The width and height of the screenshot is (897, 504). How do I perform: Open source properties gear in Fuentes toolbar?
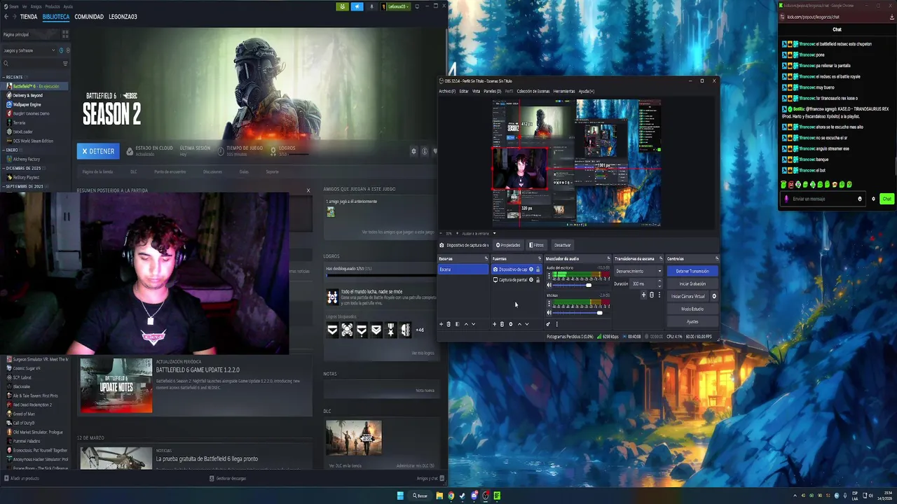510,324
